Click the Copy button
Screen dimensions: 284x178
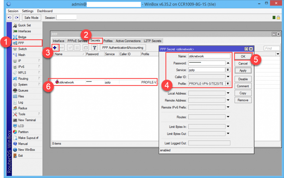point(243,93)
